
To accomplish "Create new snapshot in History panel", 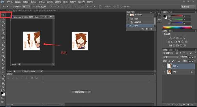I will coord(147,29).
